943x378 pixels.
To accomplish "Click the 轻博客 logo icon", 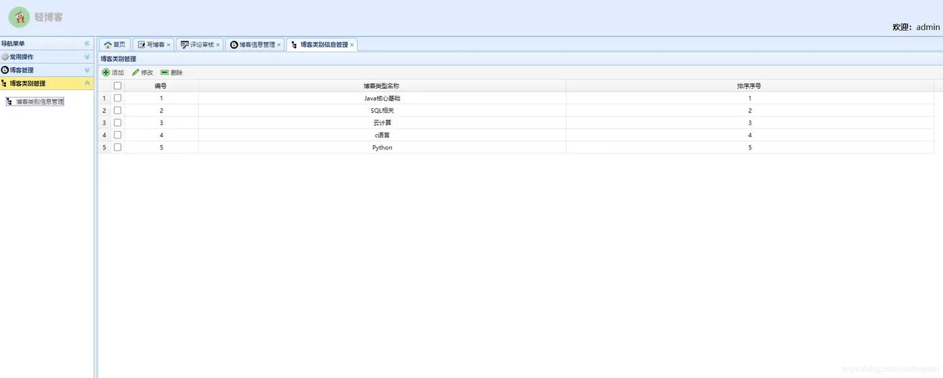I will point(20,17).
